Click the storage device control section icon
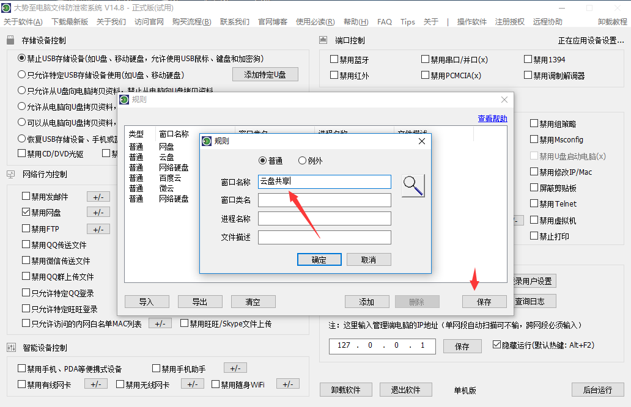Image resolution: width=631 pixels, height=407 pixels. pos(10,41)
